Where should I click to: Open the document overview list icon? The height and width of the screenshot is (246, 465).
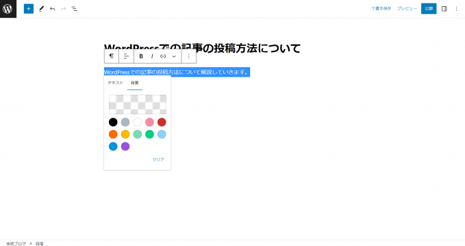tap(74, 9)
